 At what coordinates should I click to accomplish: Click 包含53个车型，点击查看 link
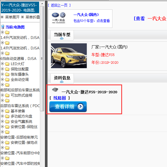point(91,21)
